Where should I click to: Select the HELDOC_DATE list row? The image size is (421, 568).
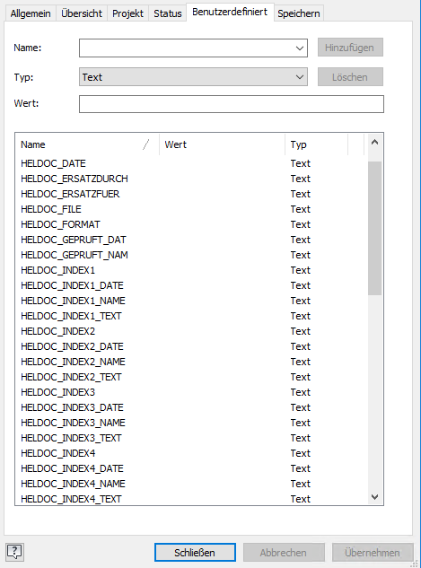click(x=191, y=163)
